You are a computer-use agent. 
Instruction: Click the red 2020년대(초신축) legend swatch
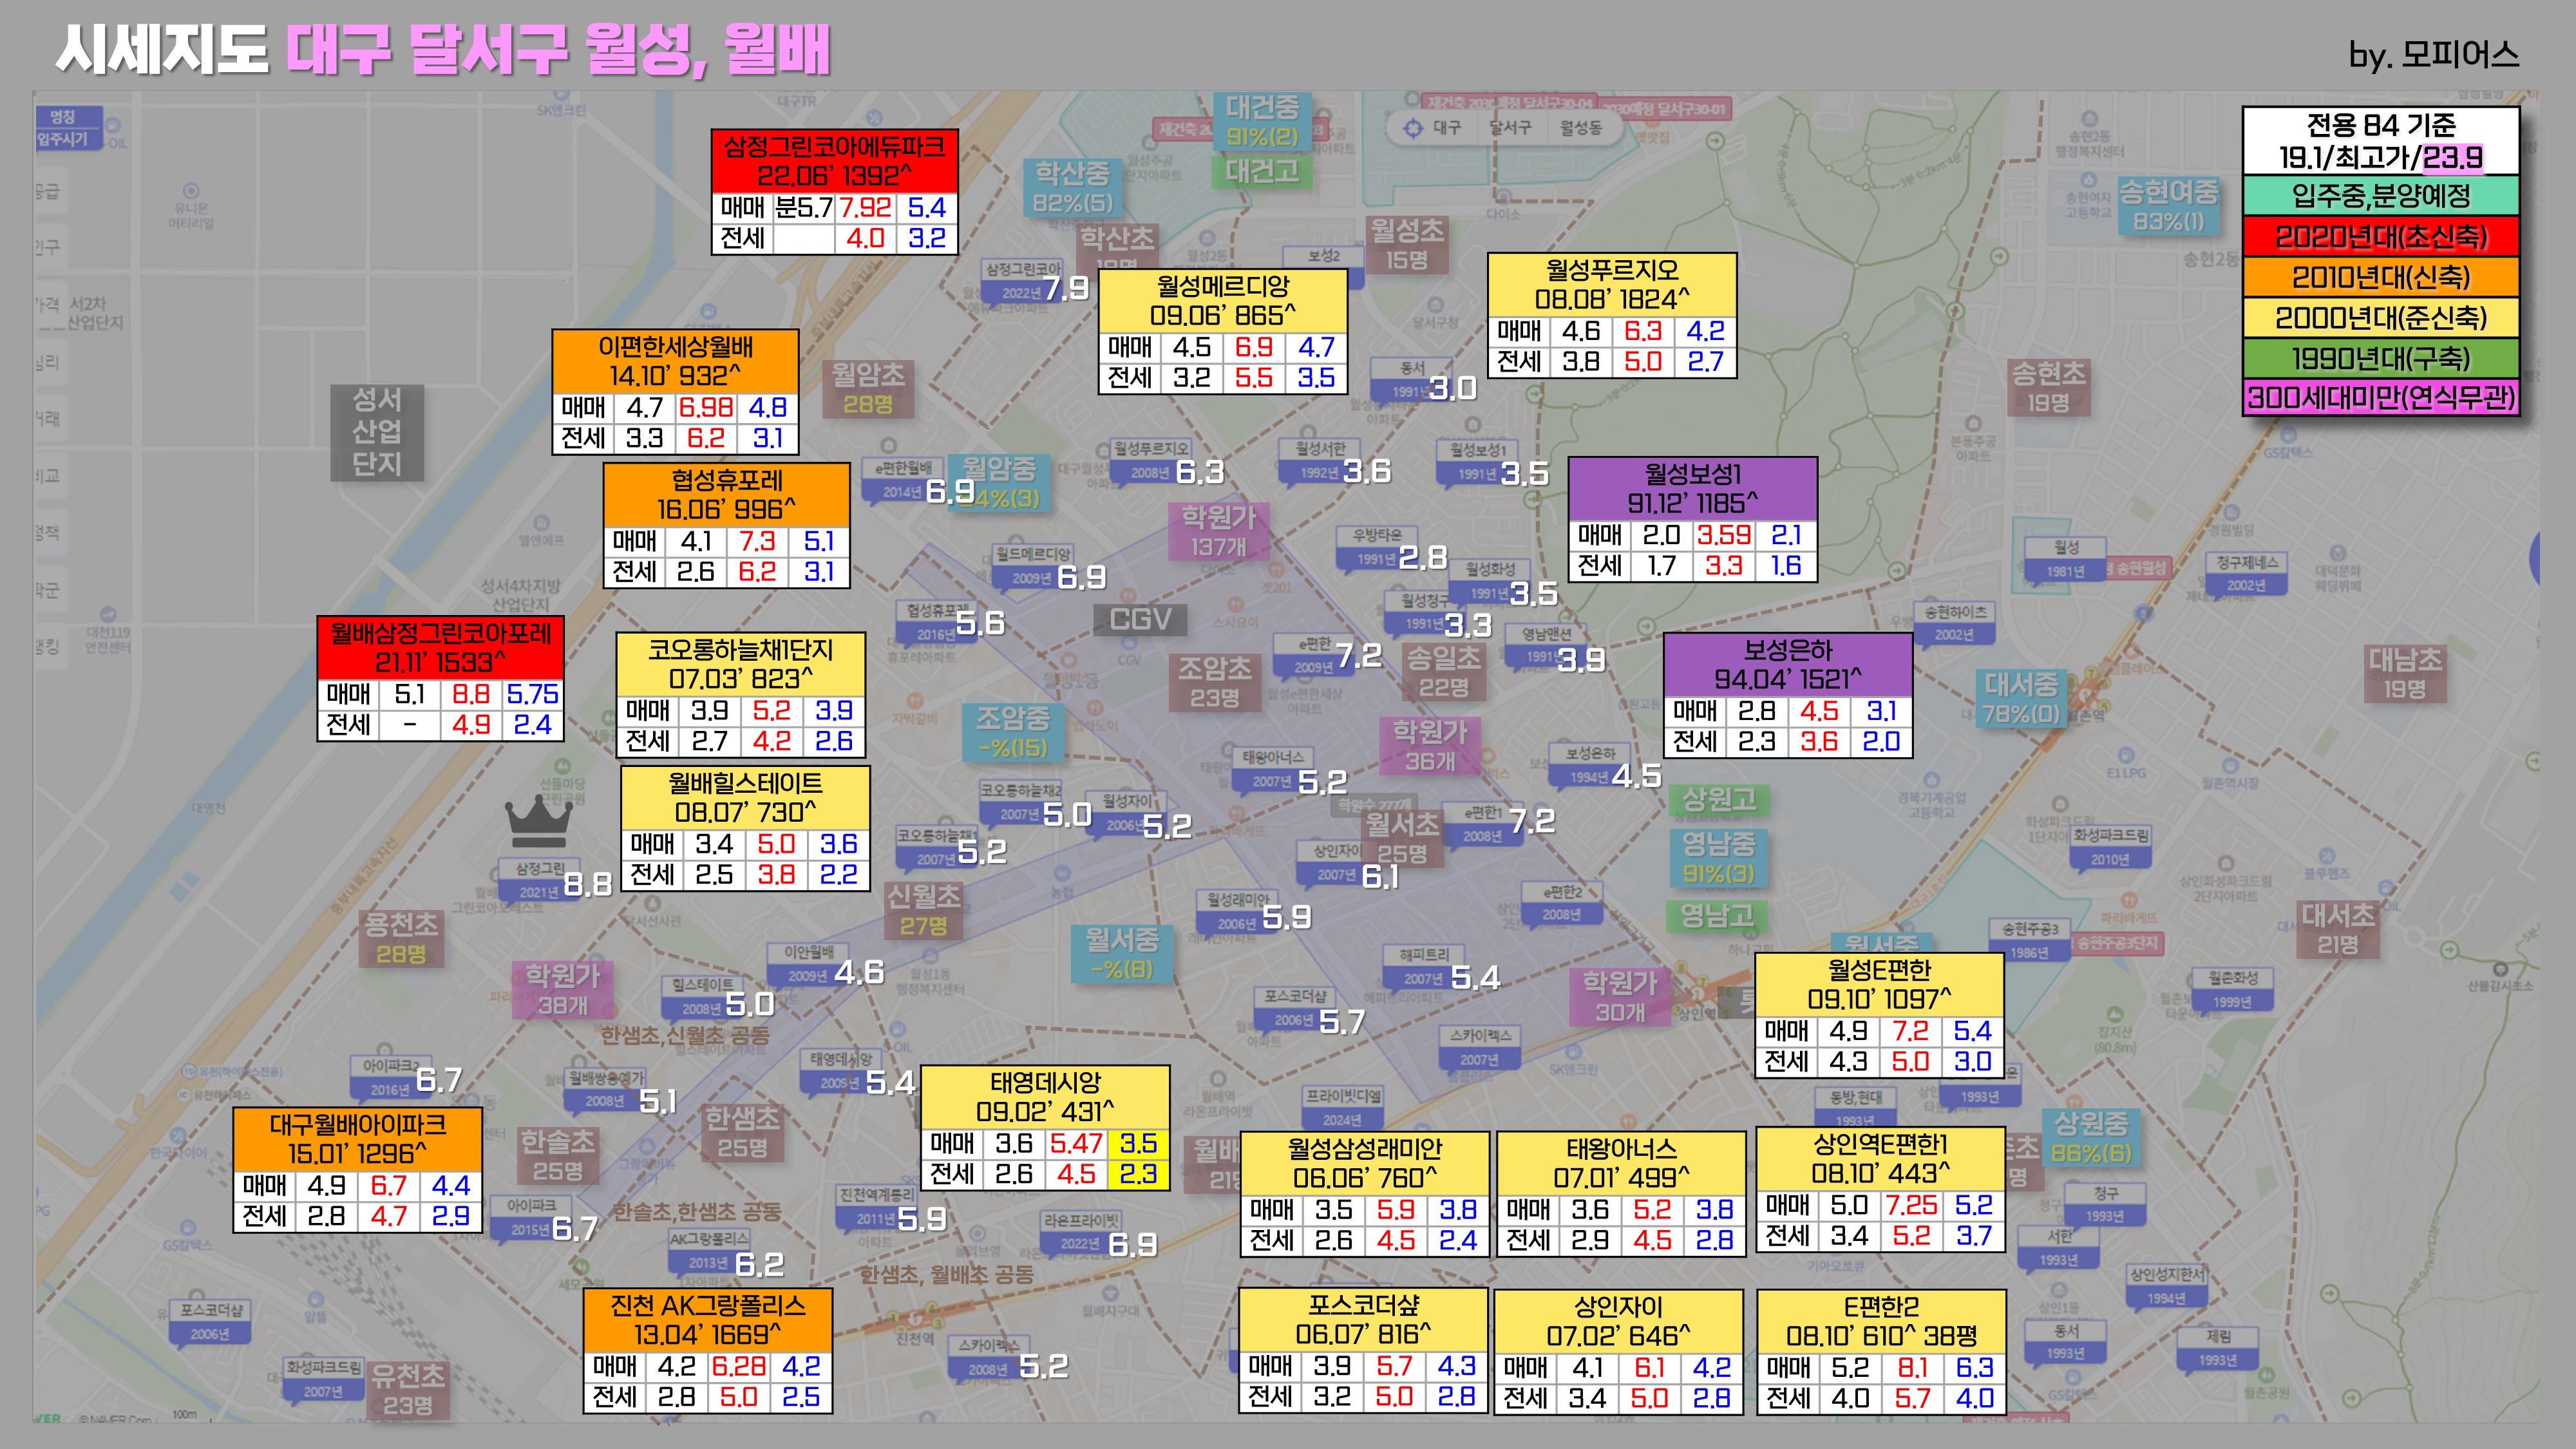tap(2380, 237)
